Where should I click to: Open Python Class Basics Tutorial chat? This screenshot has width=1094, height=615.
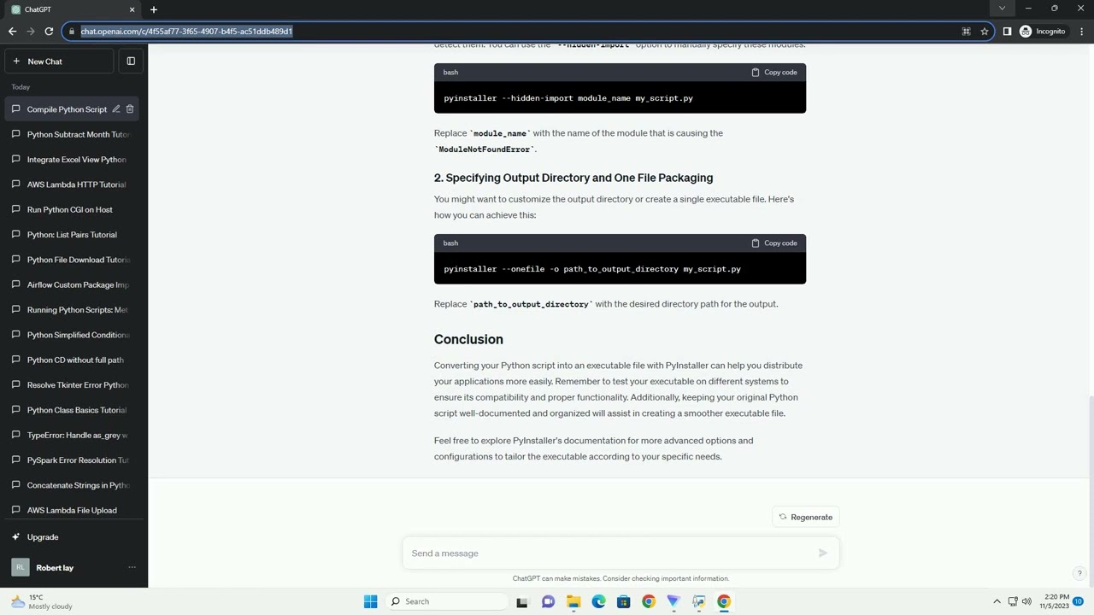74,410
